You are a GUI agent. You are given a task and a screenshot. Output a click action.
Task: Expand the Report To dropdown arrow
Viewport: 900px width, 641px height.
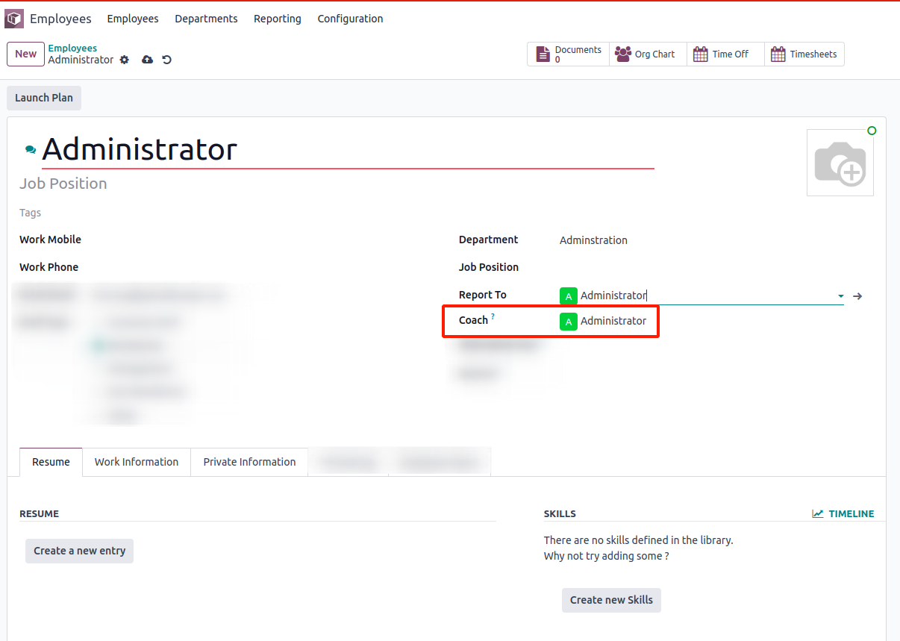[840, 296]
